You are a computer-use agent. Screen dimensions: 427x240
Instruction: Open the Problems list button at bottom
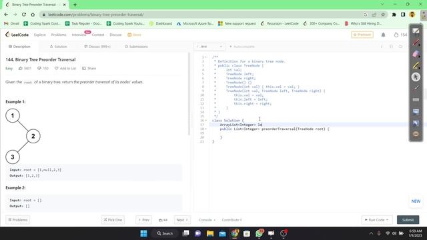click(x=18, y=220)
